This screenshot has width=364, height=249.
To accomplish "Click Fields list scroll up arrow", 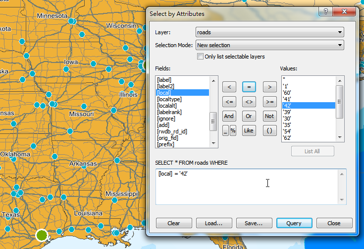I will pyautogui.click(x=213, y=81).
